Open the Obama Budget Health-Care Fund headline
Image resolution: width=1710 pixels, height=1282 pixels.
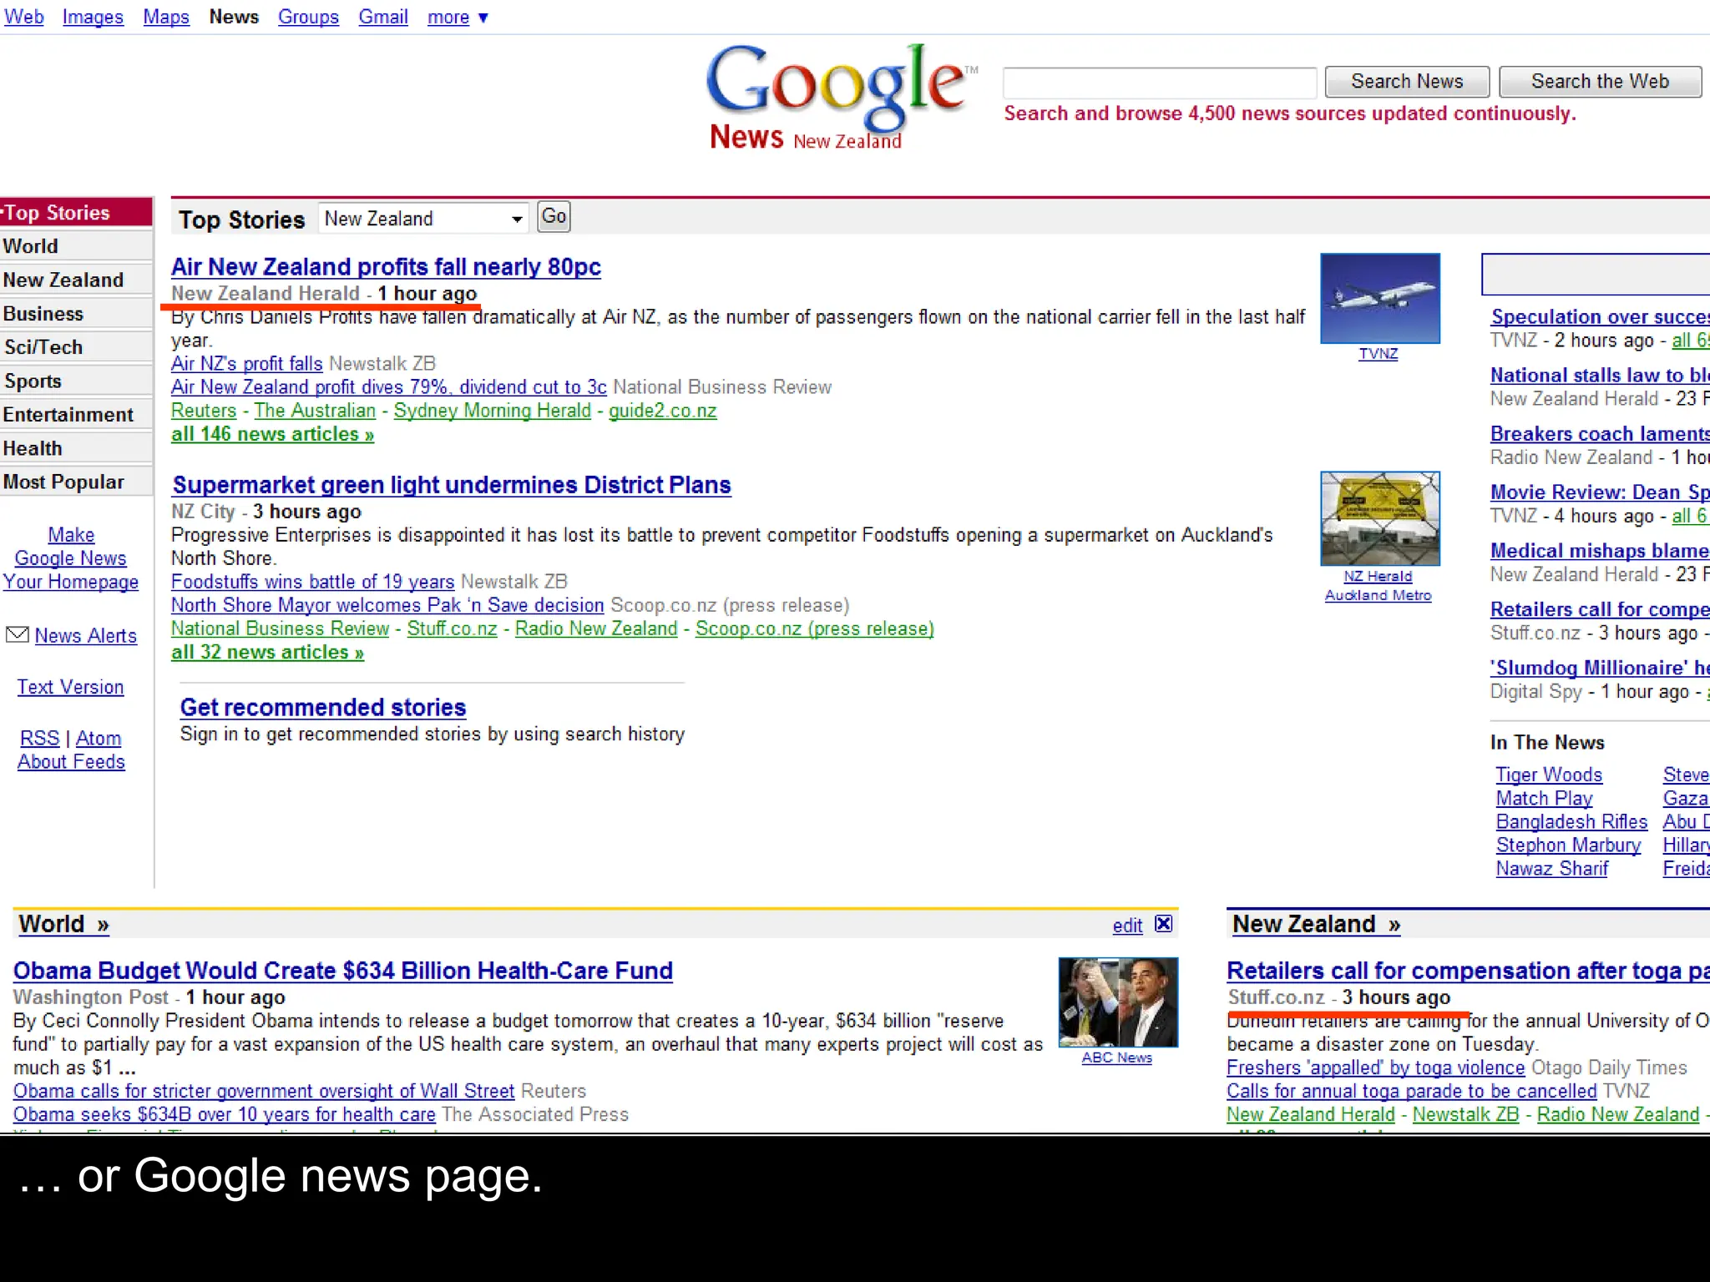pyautogui.click(x=343, y=971)
